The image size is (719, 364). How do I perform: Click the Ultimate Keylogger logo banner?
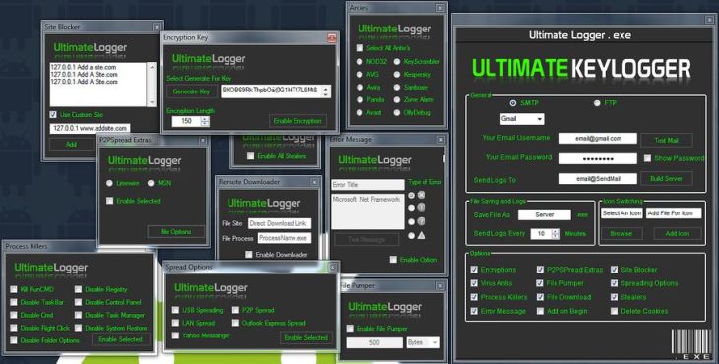pos(581,69)
